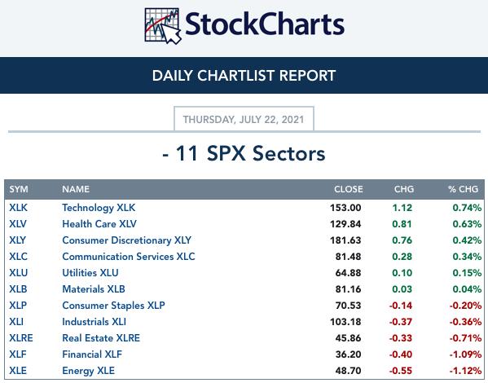This screenshot has height=383, width=488.
Task: Open the Energy XLE chart link
Action: [88, 371]
